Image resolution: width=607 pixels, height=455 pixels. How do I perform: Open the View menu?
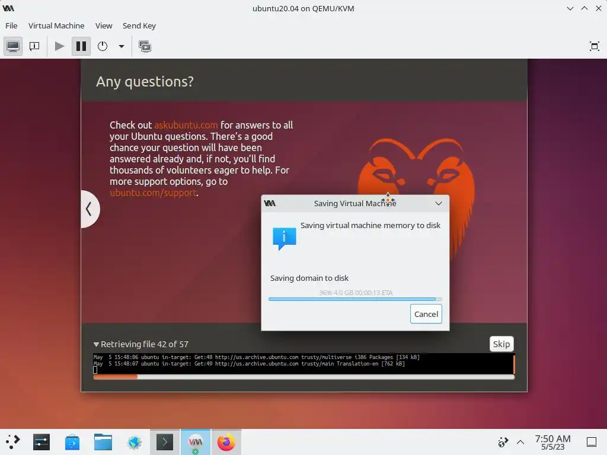coord(104,25)
